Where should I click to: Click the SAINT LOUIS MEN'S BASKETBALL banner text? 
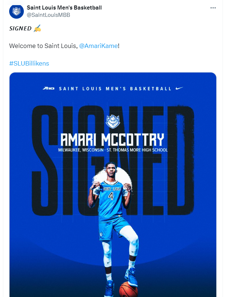[115, 89]
